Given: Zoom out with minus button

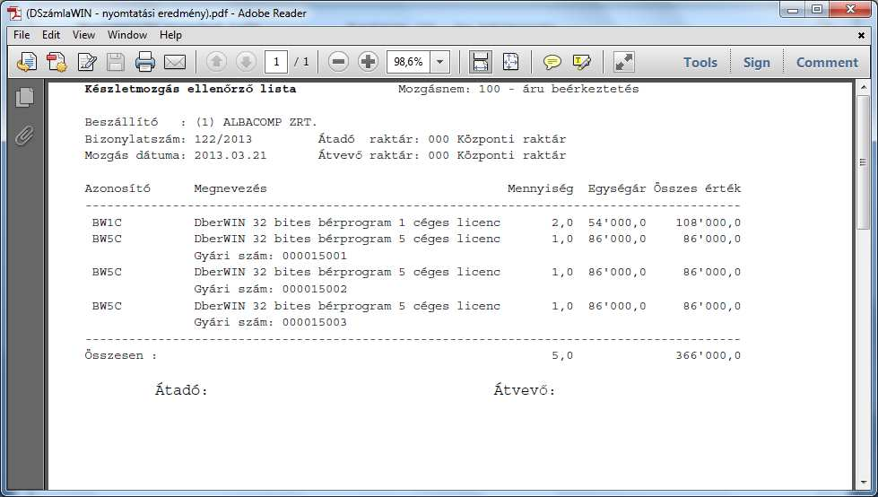Looking at the screenshot, I should pos(338,62).
